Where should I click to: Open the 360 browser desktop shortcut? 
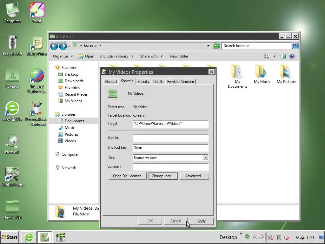click(x=12, y=111)
